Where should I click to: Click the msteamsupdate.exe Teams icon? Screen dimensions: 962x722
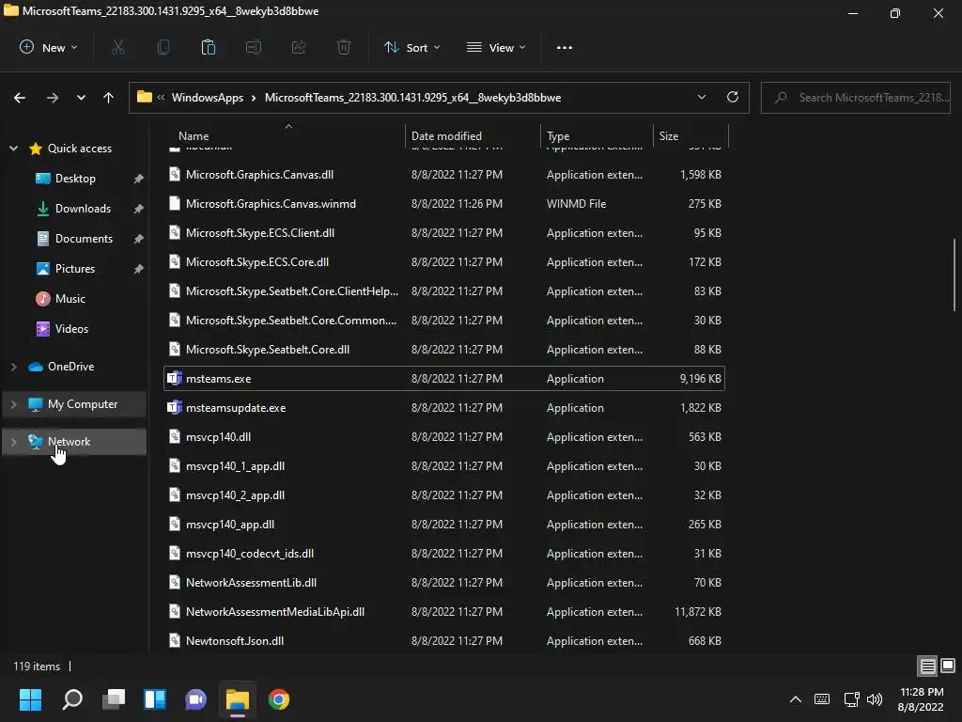tap(175, 407)
